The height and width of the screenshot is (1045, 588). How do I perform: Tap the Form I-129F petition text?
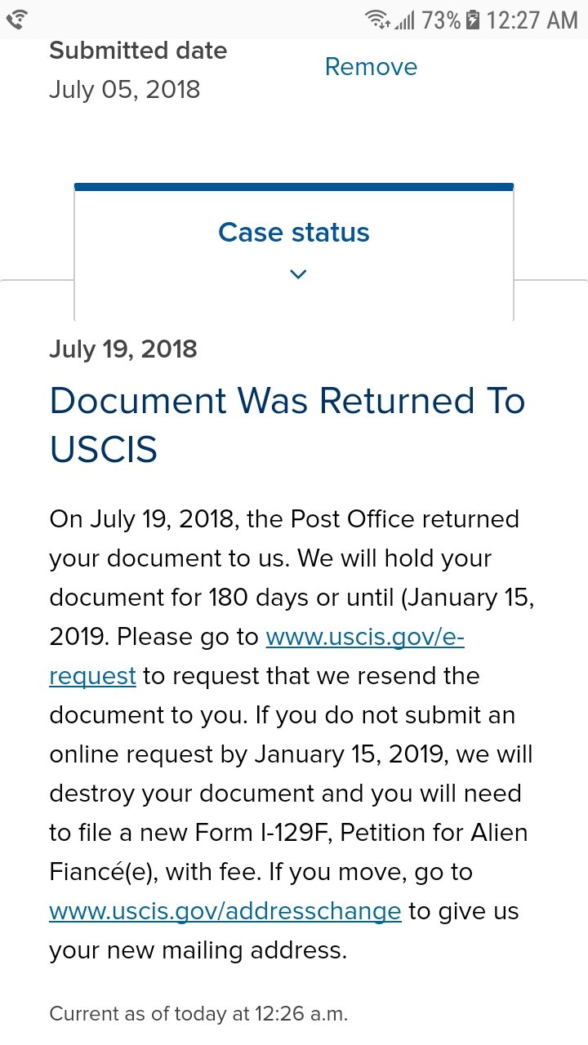pos(264,833)
